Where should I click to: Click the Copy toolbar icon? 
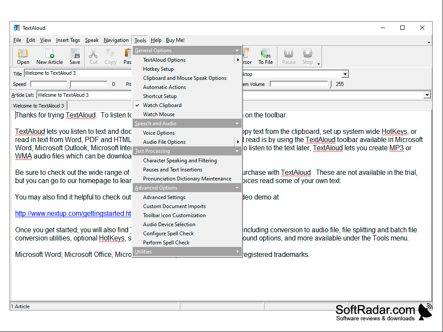pos(111,57)
